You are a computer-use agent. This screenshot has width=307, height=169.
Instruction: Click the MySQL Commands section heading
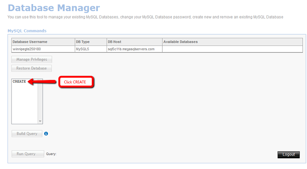pos(27,31)
